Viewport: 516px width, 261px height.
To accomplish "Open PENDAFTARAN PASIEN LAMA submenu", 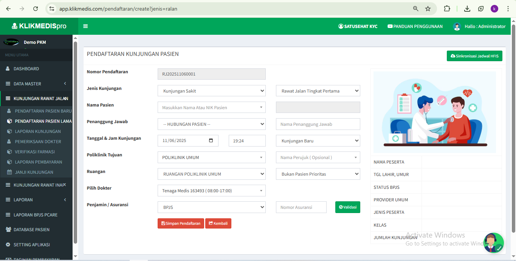I will pos(43,121).
